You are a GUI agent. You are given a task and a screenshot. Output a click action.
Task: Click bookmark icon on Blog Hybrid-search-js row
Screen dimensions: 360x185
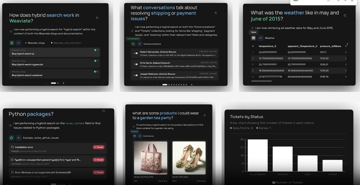[x=96, y=50]
